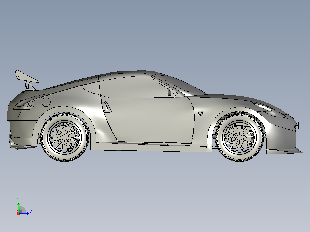The width and height of the screenshot is (310, 232).
Task: Select the rear spoiler wing
Action: click(26, 76)
